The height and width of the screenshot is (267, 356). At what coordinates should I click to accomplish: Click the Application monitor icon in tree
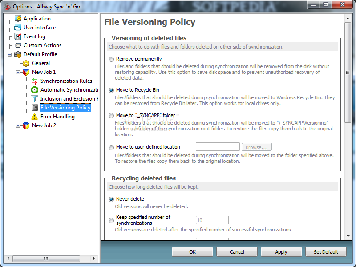click(x=18, y=19)
